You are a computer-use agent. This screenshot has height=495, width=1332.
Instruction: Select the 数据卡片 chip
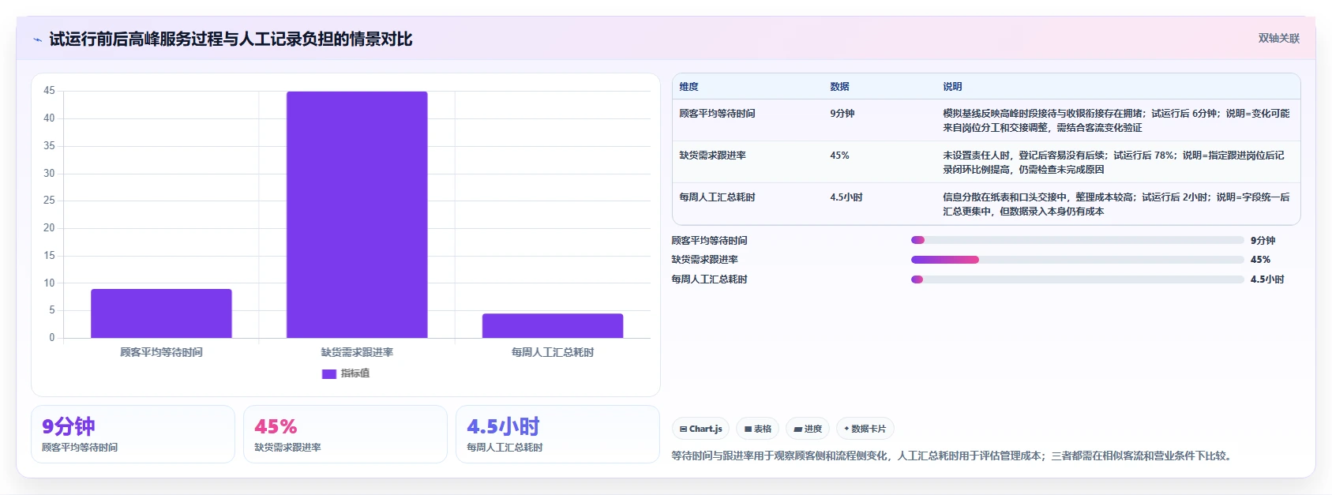pyautogui.click(x=865, y=429)
